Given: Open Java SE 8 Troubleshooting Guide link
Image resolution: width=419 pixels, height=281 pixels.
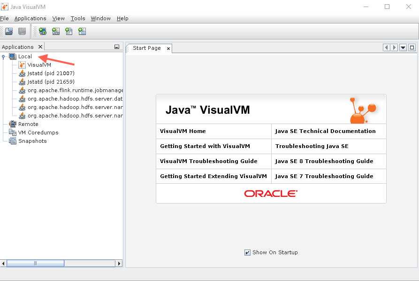Looking at the screenshot, I should click(324, 161).
